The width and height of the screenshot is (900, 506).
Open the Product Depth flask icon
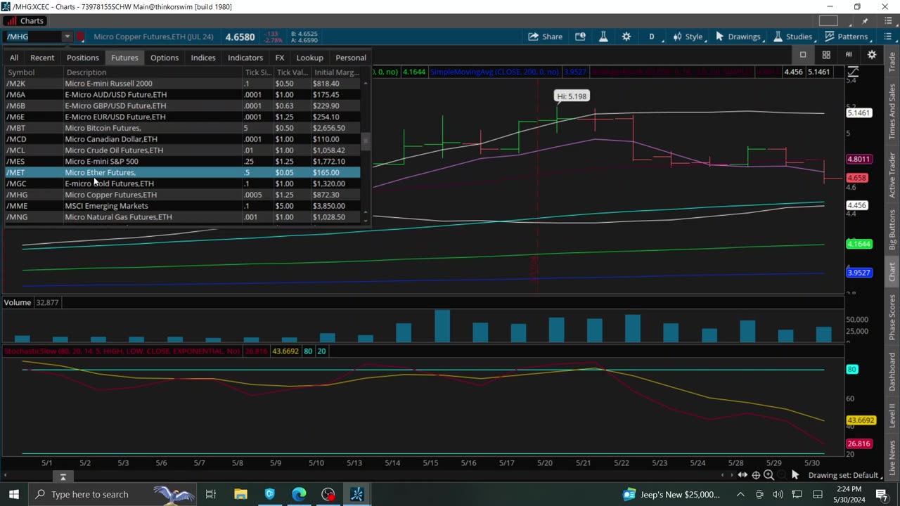603,37
